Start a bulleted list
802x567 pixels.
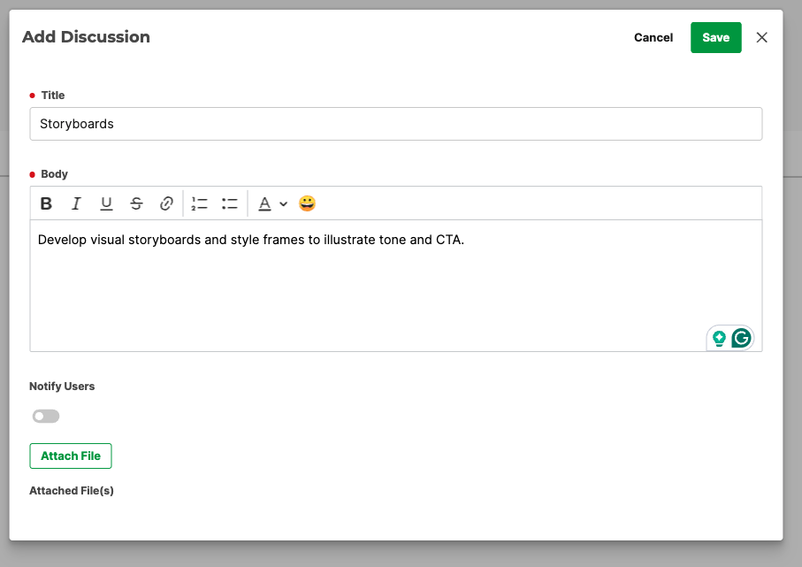point(230,203)
